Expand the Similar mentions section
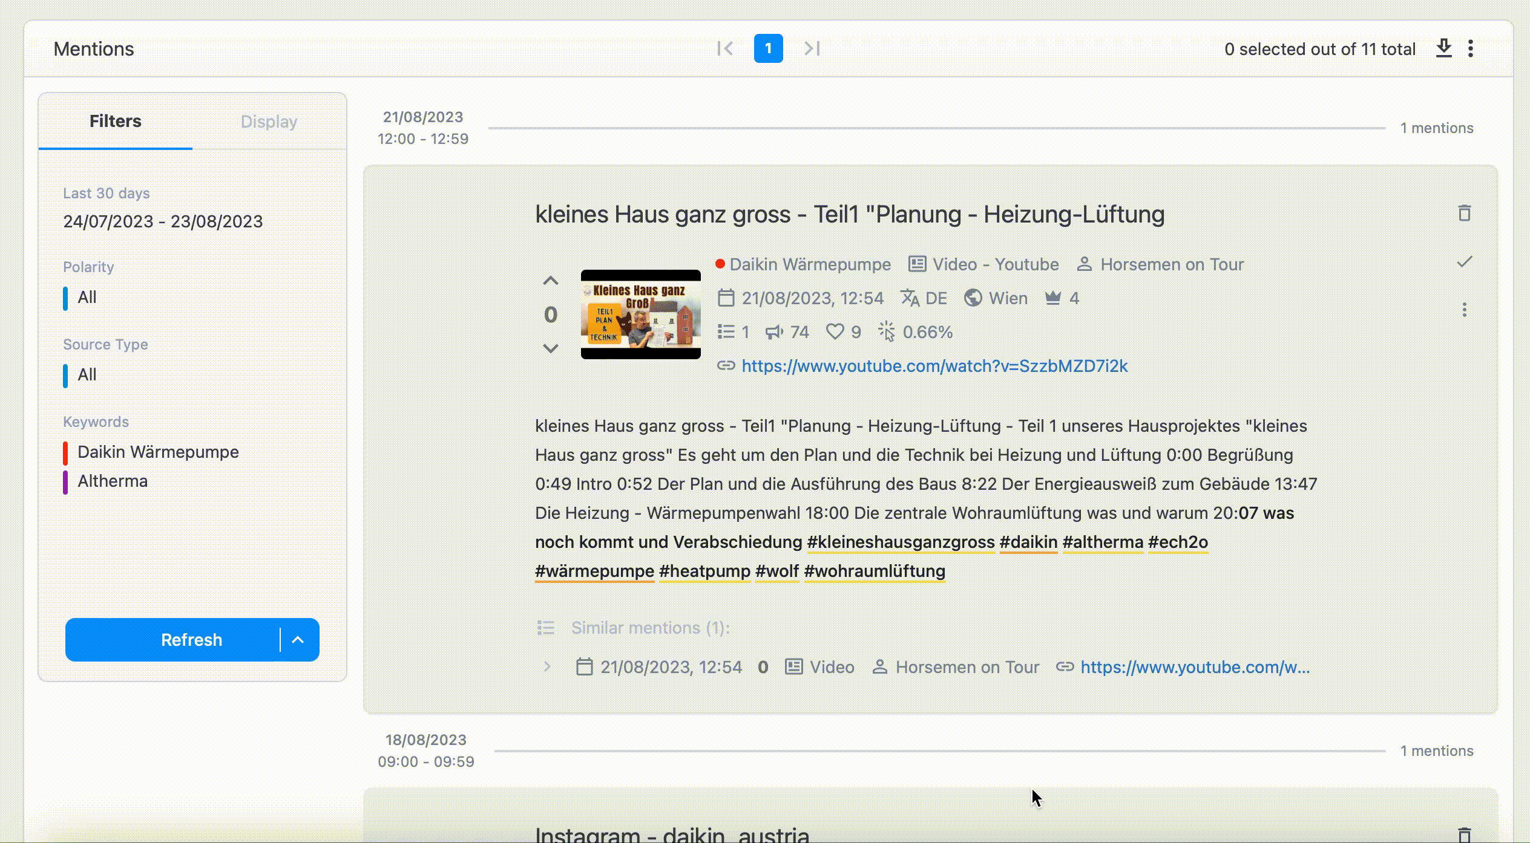 click(547, 666)
